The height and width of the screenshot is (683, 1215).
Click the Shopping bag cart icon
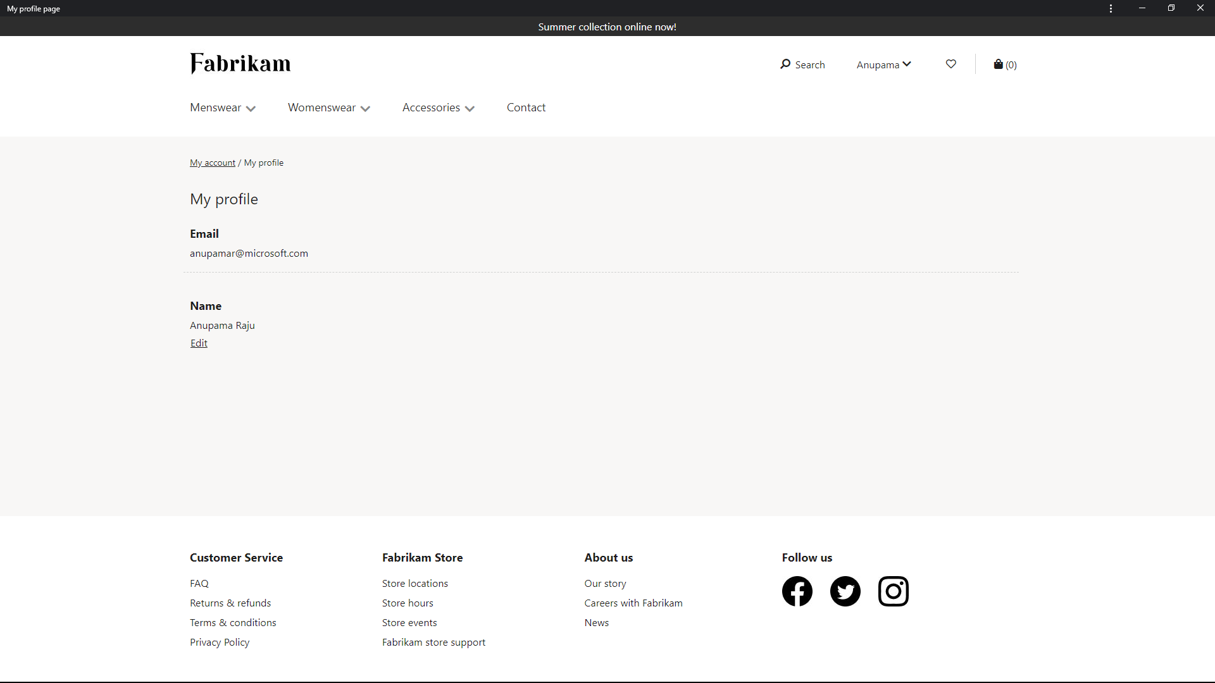pos(998,65)
